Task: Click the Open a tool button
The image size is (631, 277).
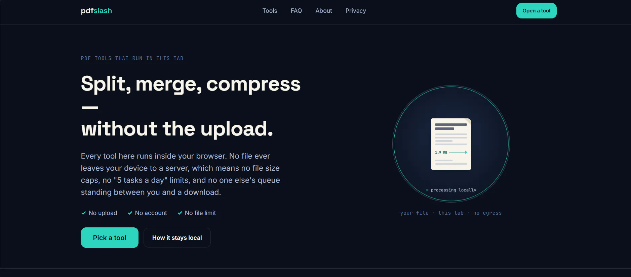Action: 536,11
